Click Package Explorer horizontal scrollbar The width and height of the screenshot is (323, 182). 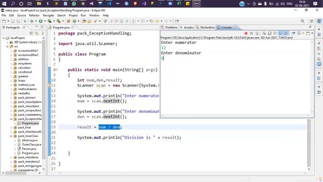(x=16, y=173)
